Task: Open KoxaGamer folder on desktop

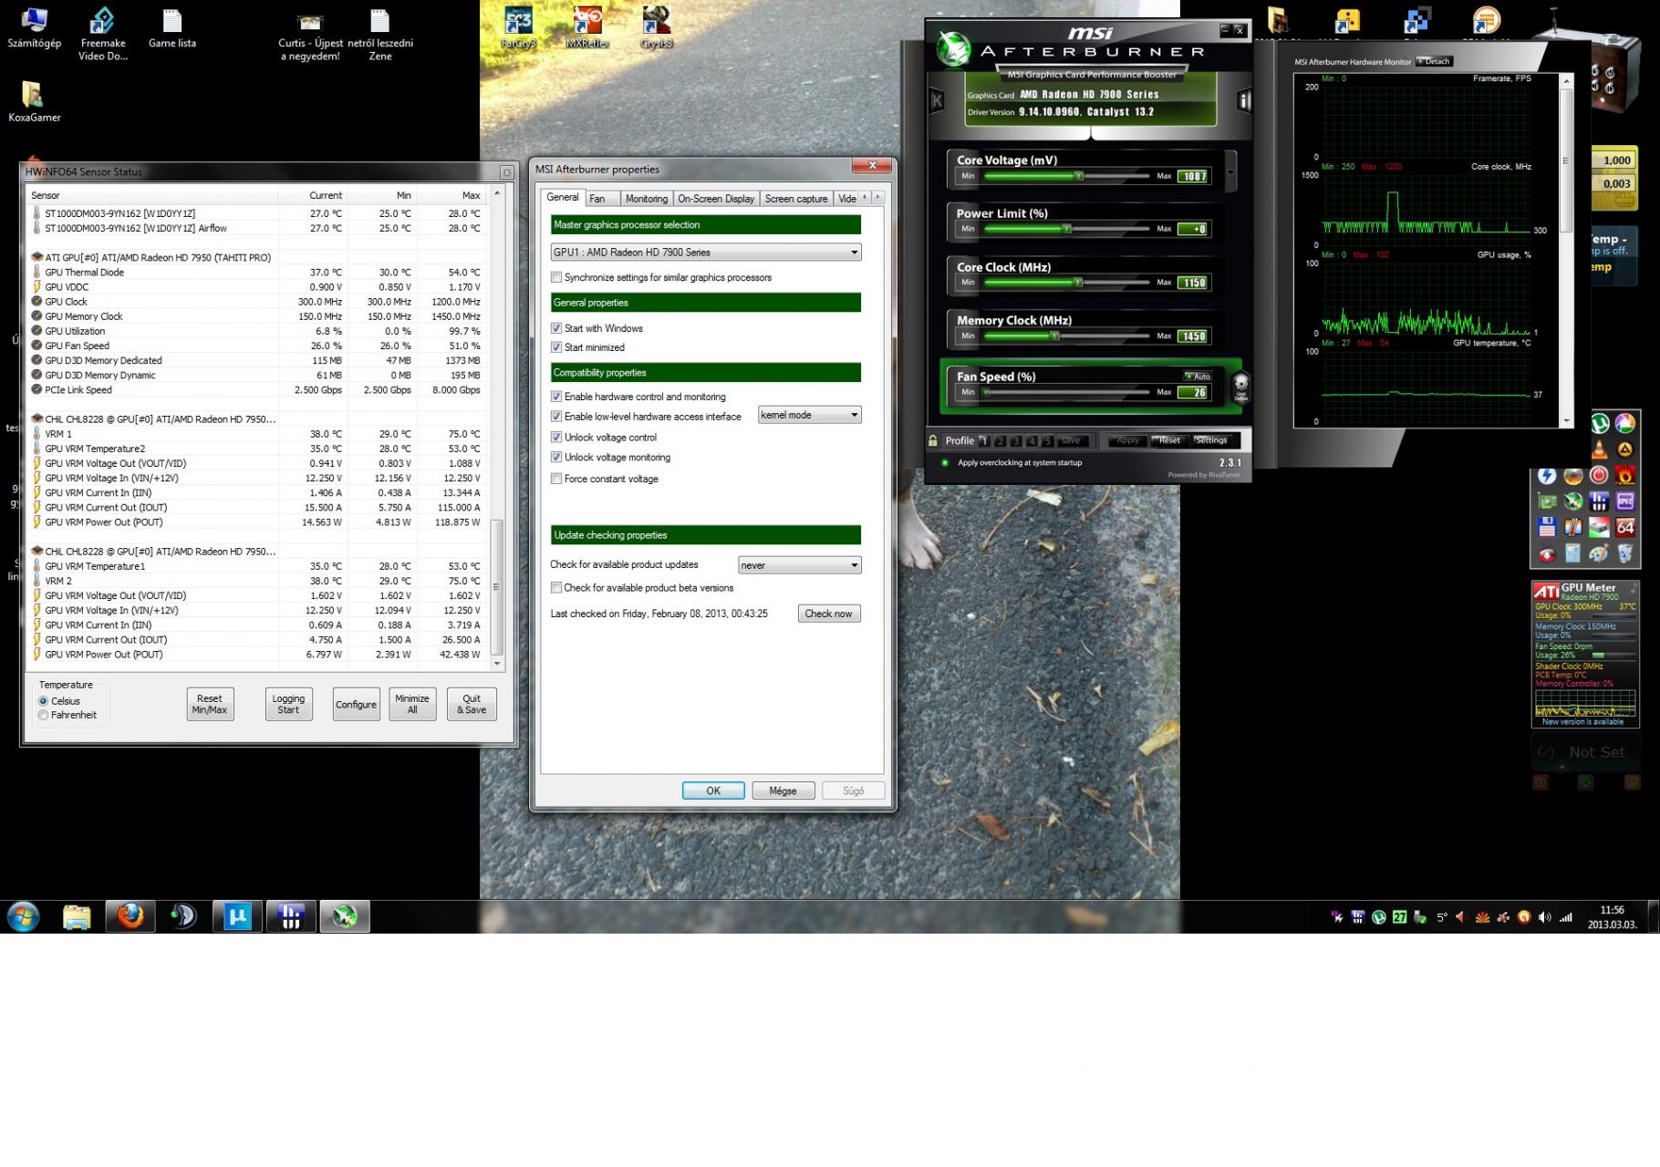Action: coord(34,101)
